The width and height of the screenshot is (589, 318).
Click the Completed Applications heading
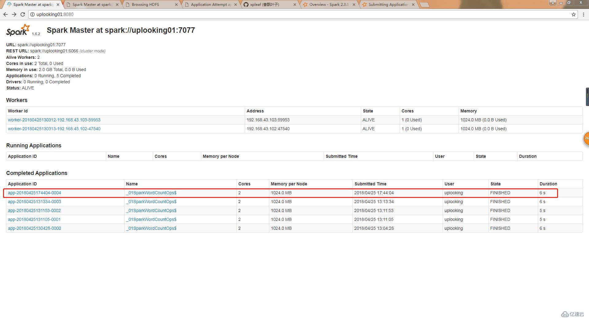37,173
